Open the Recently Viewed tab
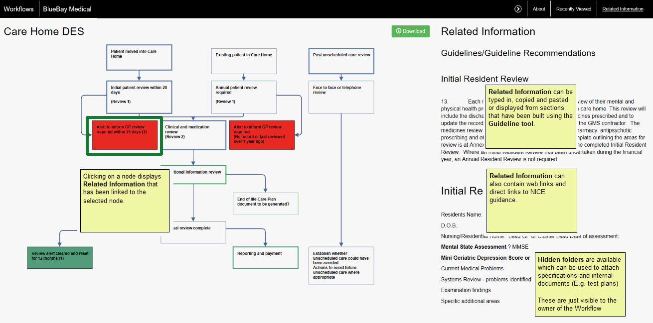 (574, 9)
